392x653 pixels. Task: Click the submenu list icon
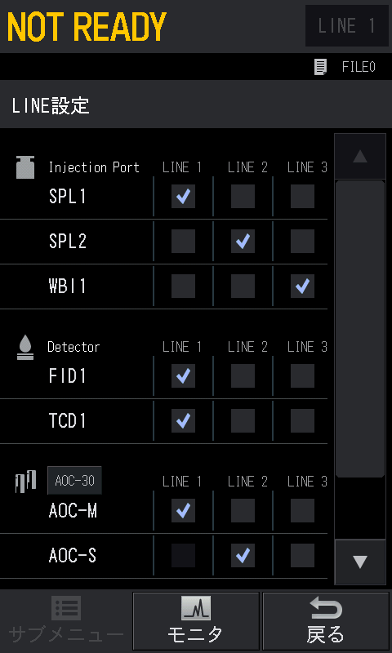click(x=66, y=608)
